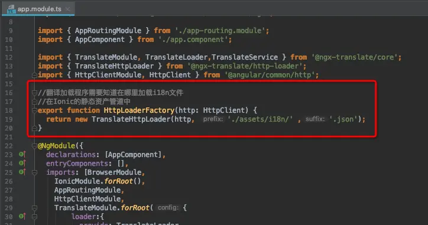Click the override gutter icon on line 24
Screen dimensions: 428x225
(22, 163)
